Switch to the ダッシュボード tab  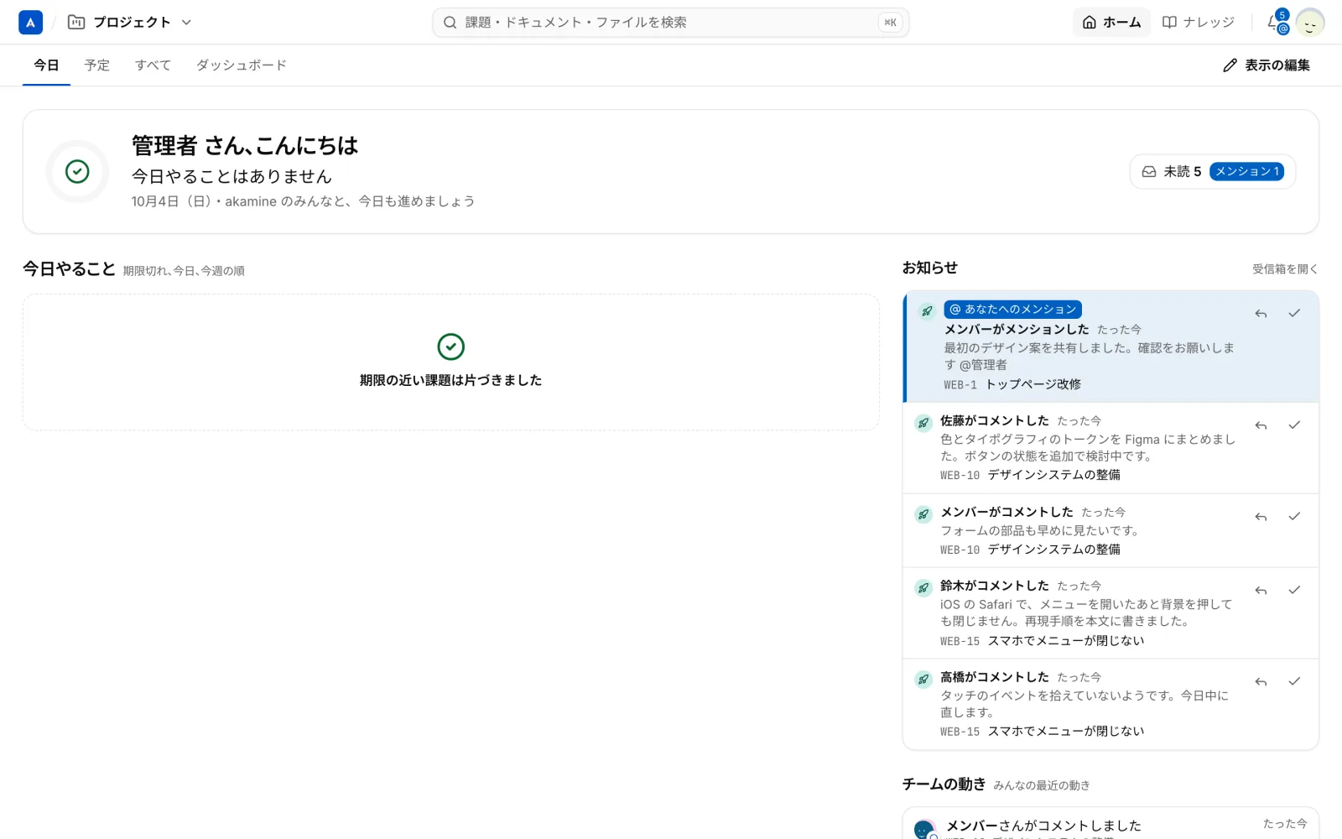click(242, 65)
